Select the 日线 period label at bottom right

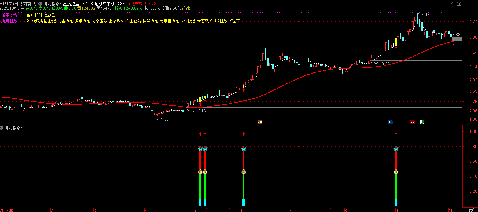coord(470,210)
